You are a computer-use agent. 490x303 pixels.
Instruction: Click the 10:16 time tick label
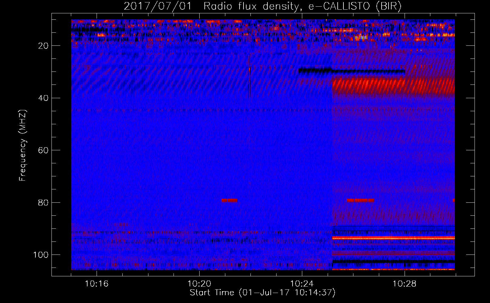click(x=97, y=284)
